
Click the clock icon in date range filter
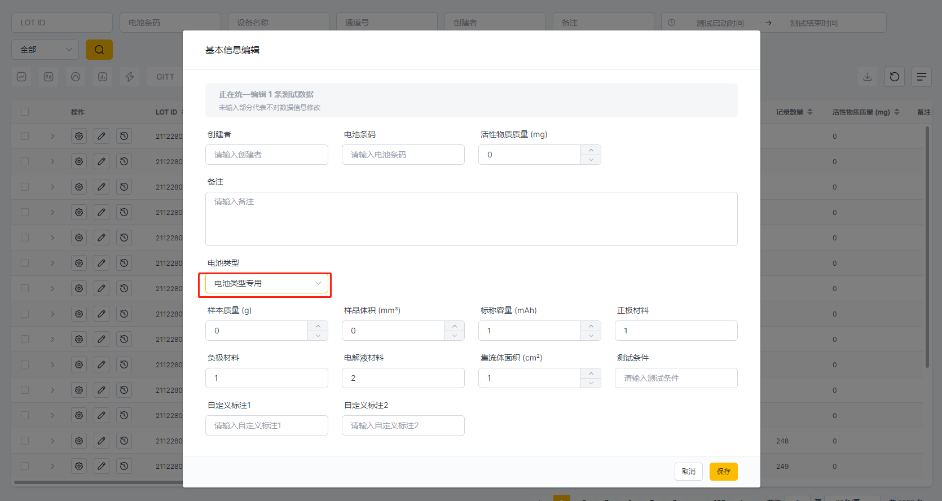(x=672, y=23)
